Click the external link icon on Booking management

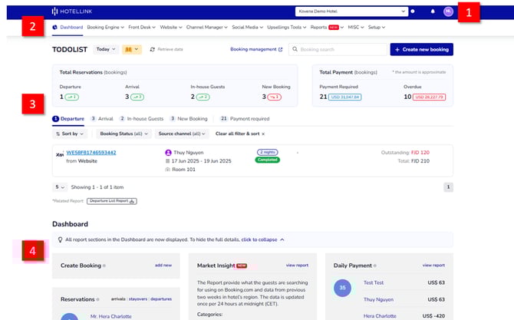280,49
